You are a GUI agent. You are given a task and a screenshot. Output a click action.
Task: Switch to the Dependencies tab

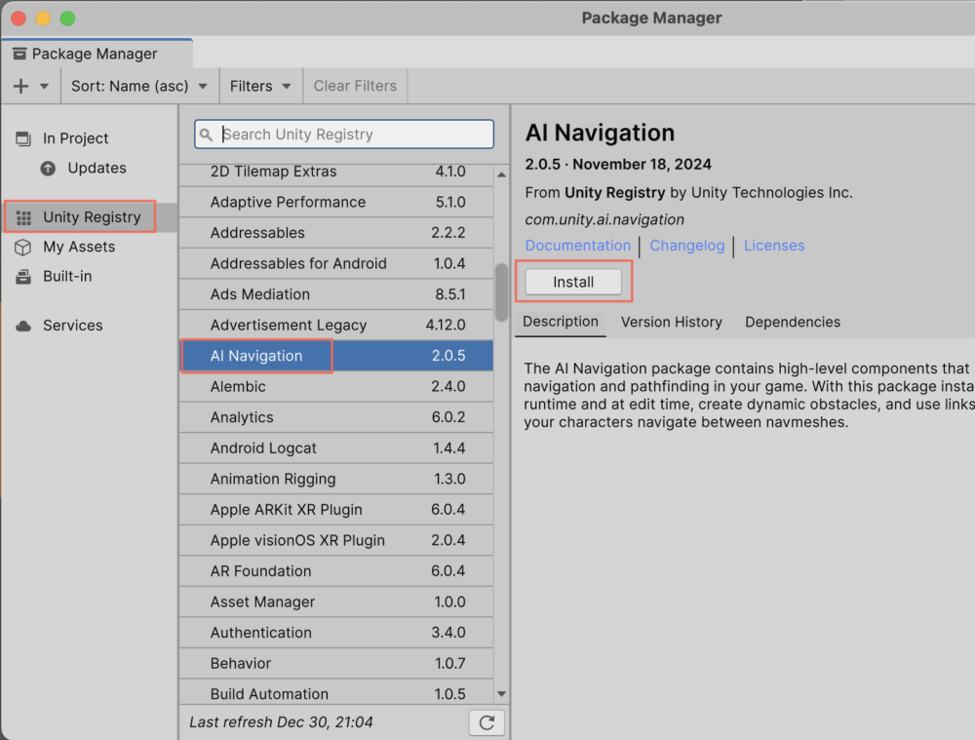coord(792,322)
